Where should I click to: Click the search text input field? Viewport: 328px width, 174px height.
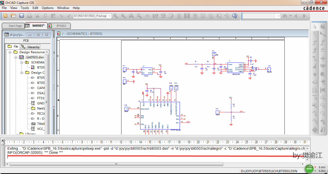point(259,16)
